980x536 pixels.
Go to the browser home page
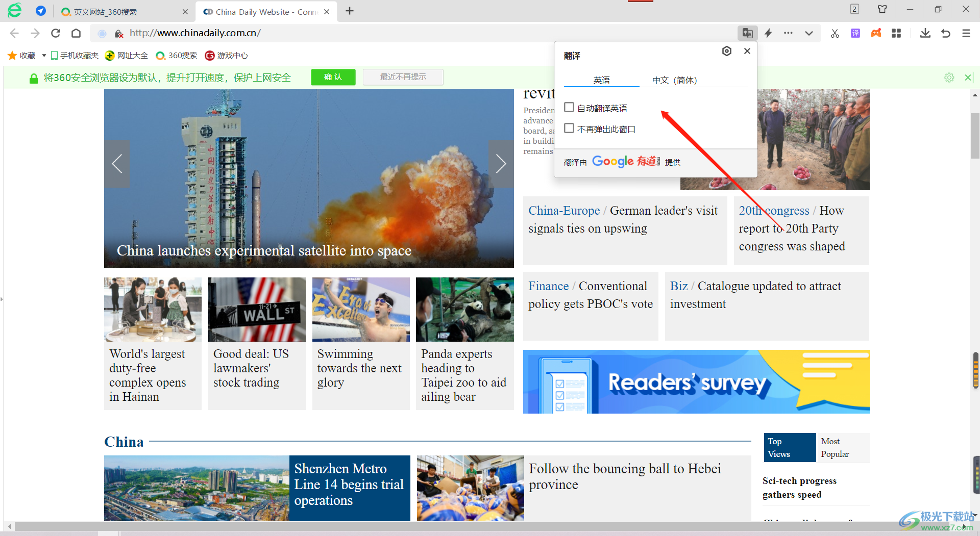tap(76, 33)
